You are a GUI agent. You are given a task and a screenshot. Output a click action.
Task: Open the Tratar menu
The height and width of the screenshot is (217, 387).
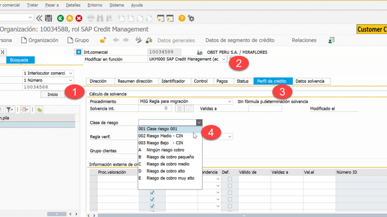click(x=32, y=5)
